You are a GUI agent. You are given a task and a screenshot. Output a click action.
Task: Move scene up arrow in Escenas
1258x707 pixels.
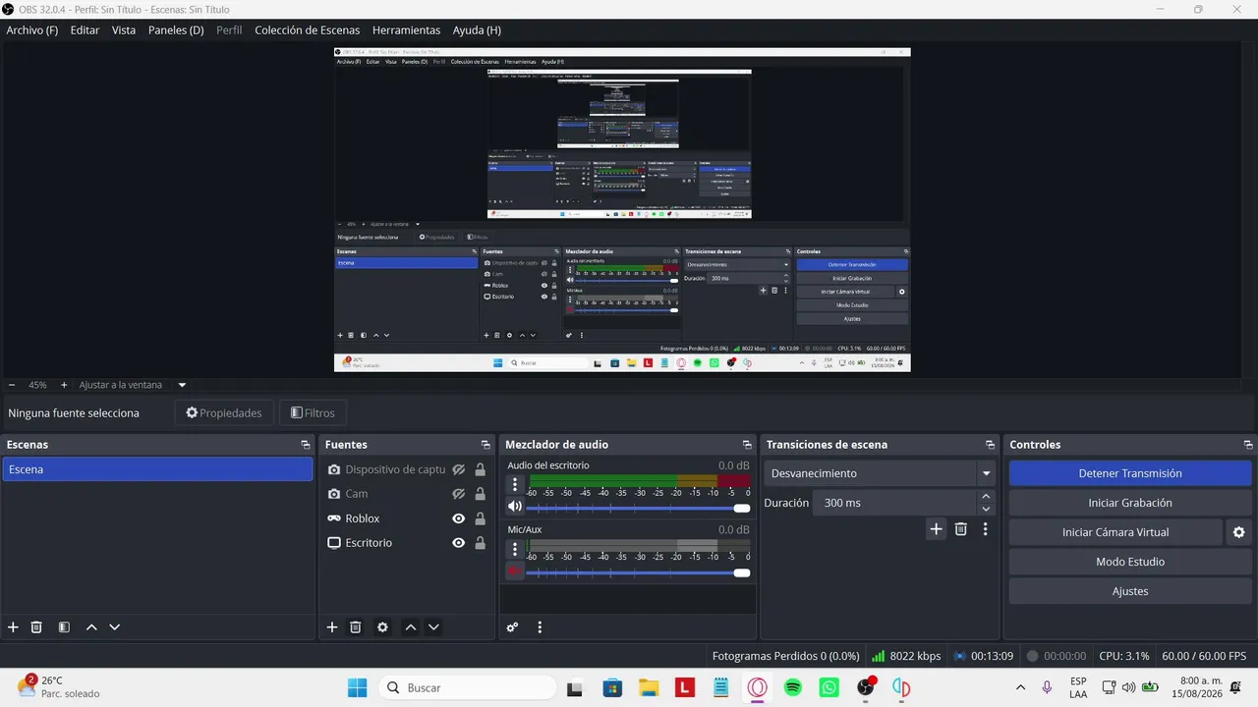click(x=91, y=626)
